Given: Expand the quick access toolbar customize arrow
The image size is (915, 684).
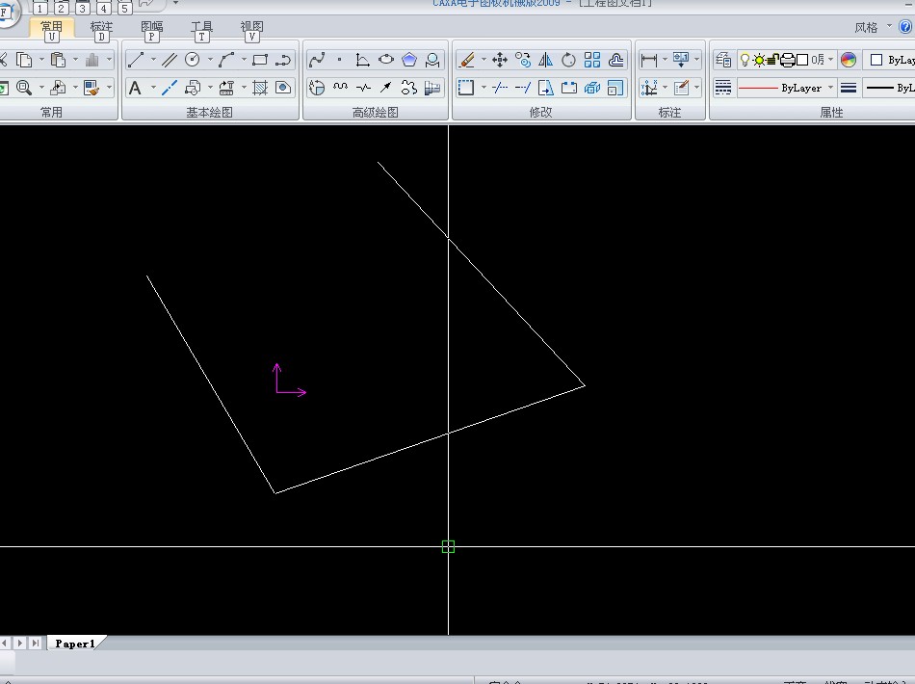Looking at the screenshot, I should 175,4.
